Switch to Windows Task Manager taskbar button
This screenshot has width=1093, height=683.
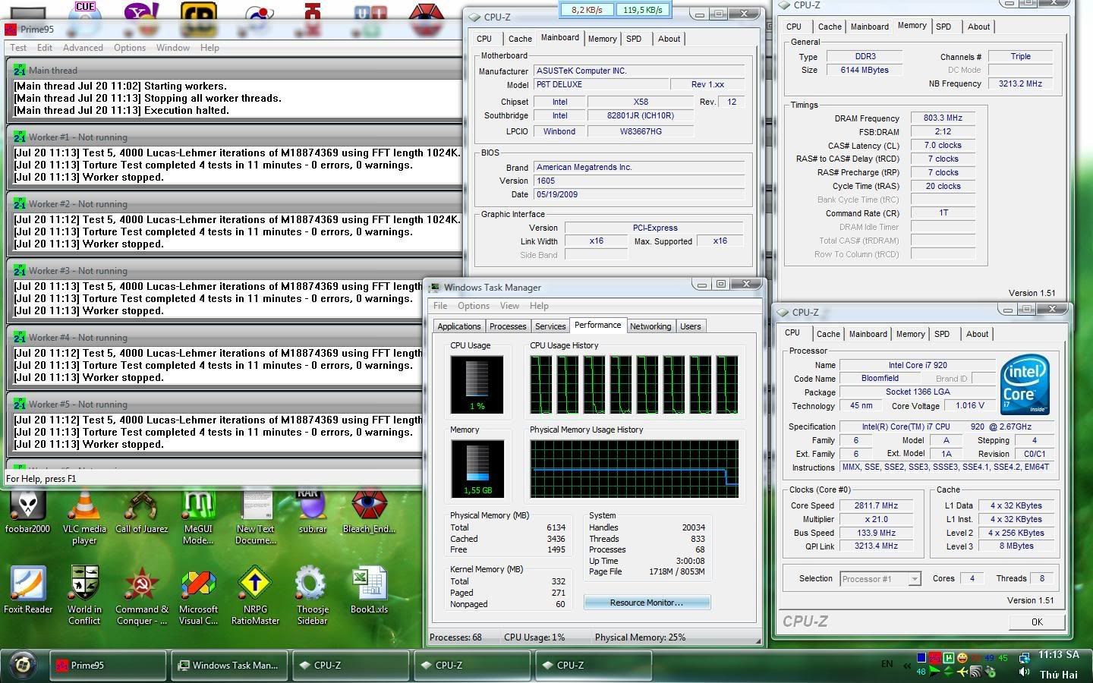click(229, 666)
